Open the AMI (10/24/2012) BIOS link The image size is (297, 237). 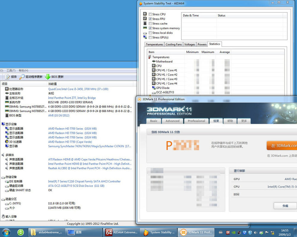(x=59, y=116)
